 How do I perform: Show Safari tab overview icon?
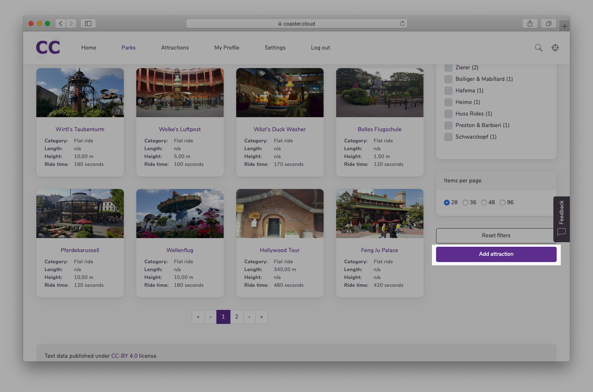coord(549,24)
